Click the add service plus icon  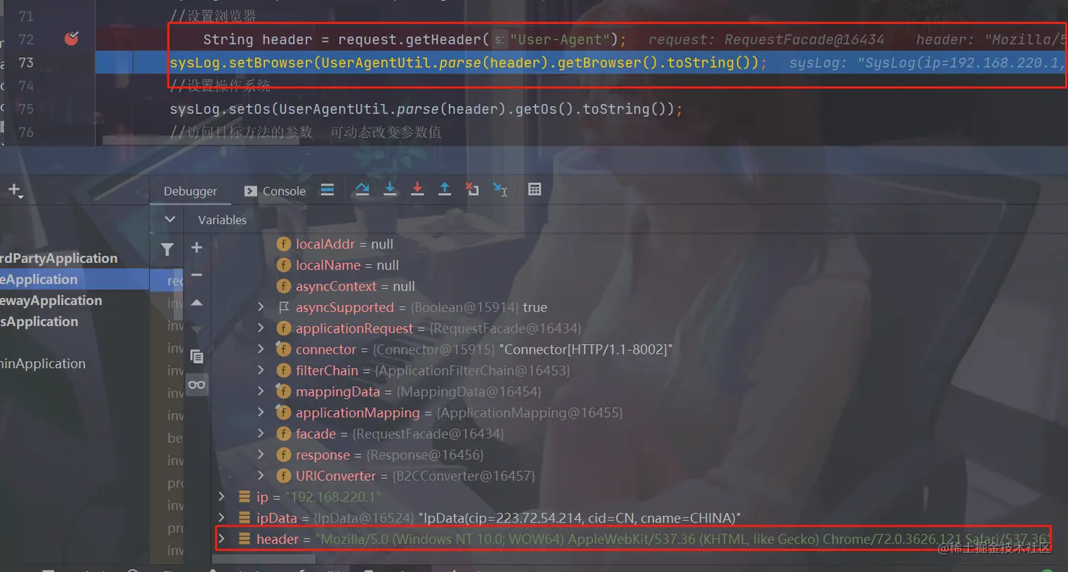click(15, 190)
